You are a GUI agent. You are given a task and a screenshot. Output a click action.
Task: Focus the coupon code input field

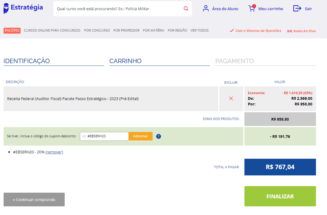coord(107,136)
